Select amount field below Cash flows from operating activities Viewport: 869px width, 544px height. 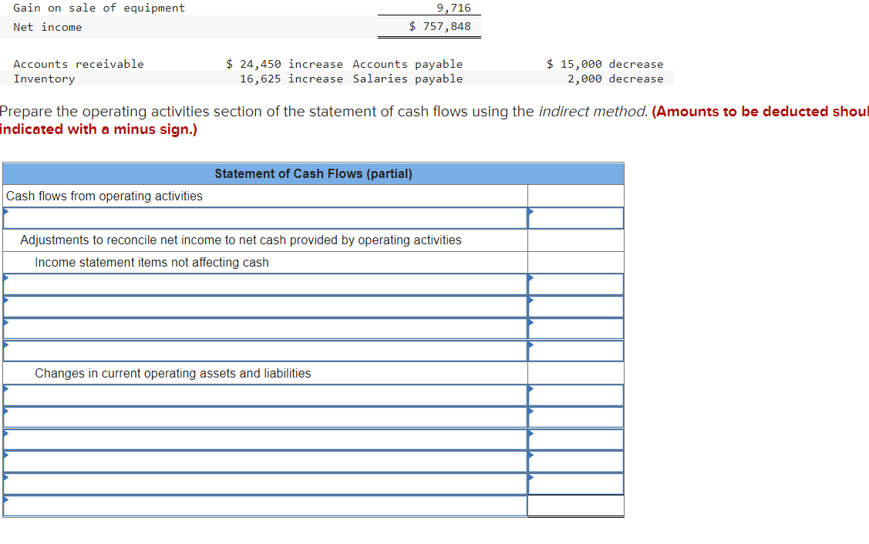[576, 218]
